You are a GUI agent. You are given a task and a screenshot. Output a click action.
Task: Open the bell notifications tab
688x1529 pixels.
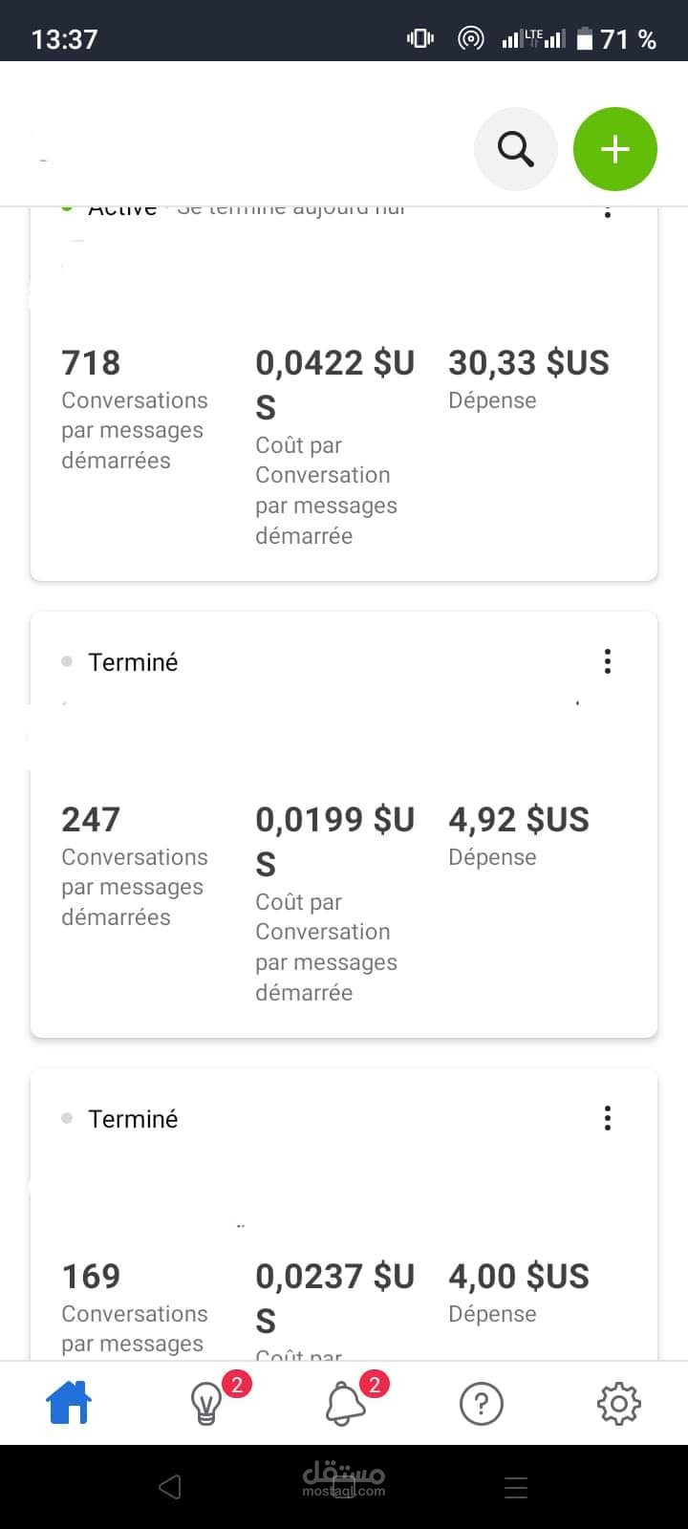point(345,1403)
